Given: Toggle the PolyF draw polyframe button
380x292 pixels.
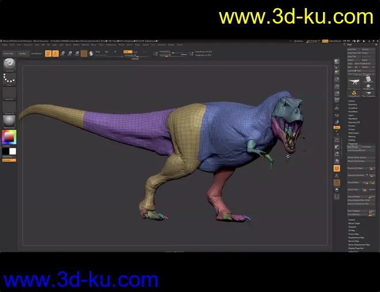Looking at the screenshot, I should click(x=337, y=168).
